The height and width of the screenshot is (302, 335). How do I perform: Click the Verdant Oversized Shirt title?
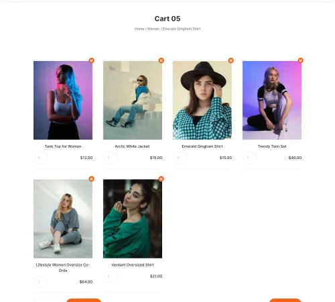pyautogui.click(x=133, y=265)
